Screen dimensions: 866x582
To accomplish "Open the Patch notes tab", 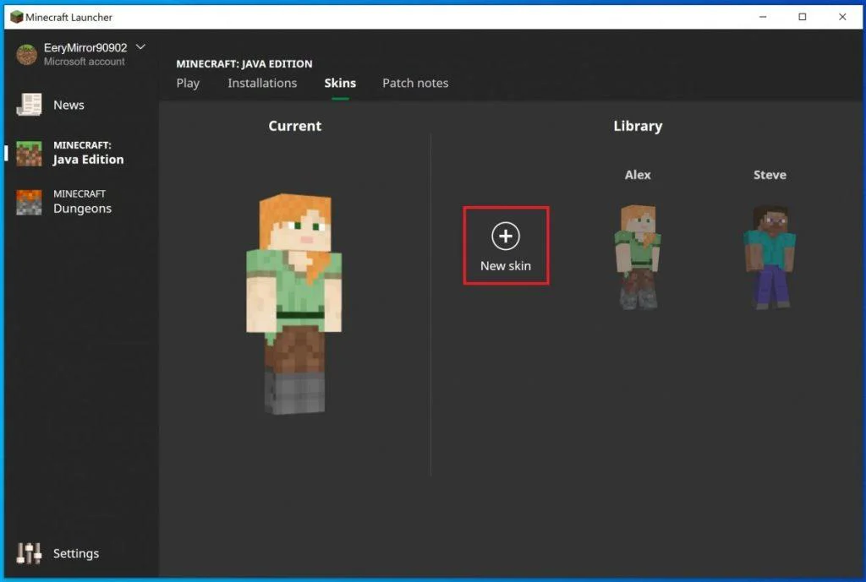I will 415,83.
